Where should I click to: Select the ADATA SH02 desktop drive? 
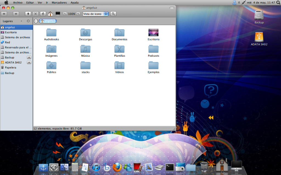point(259,39)
